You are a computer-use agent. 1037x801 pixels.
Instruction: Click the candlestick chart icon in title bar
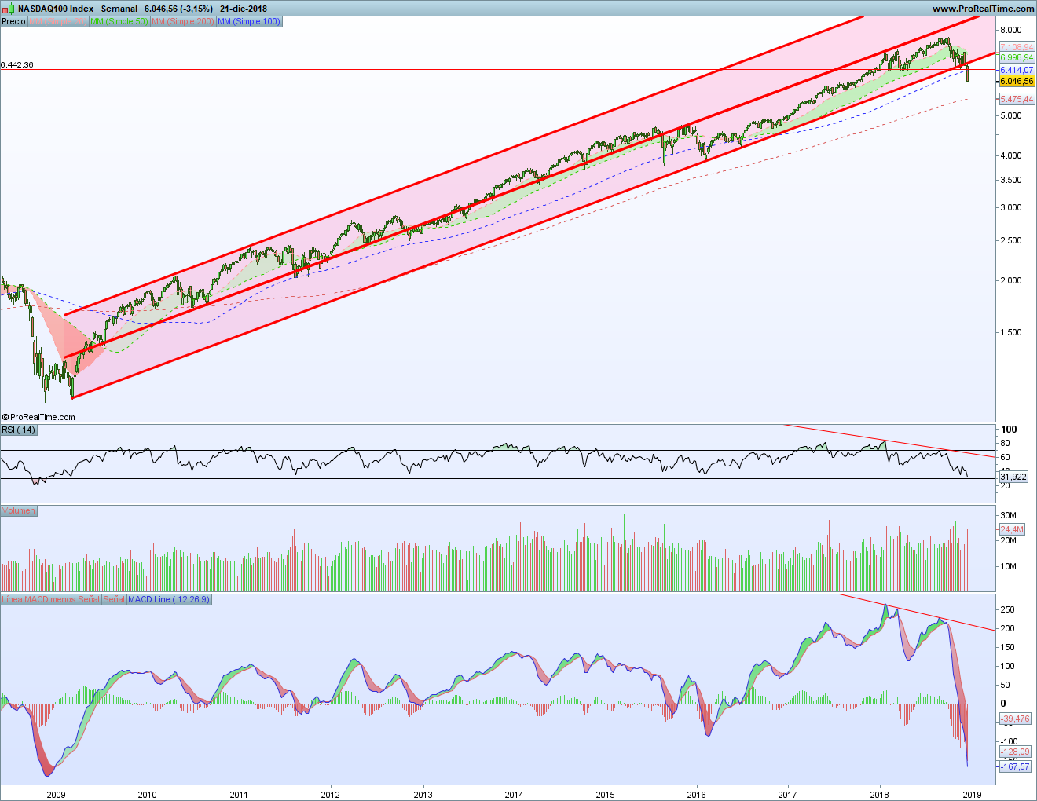point(9,9)
